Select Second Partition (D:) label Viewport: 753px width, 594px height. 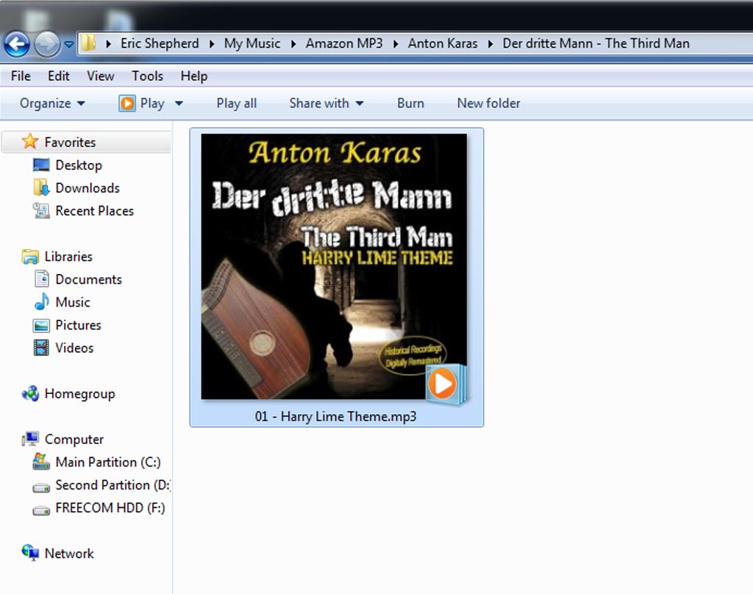[113, 485]
